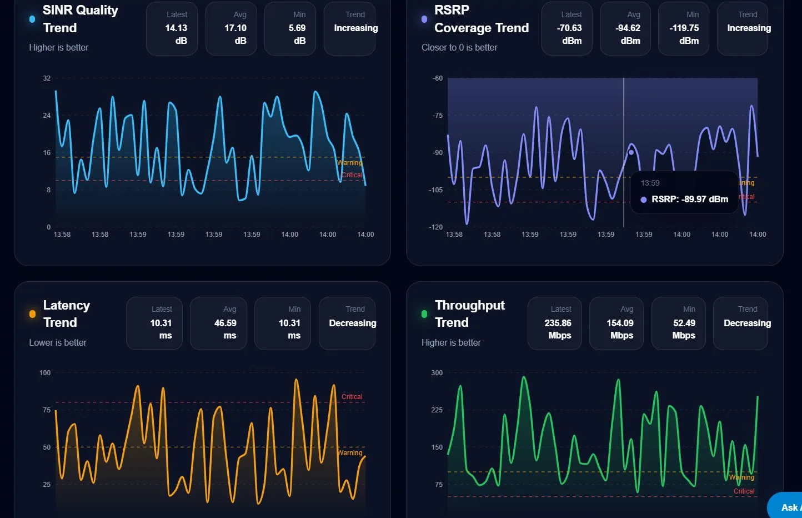
Task: Click the SINR line chart area
Action: [210, 152]
